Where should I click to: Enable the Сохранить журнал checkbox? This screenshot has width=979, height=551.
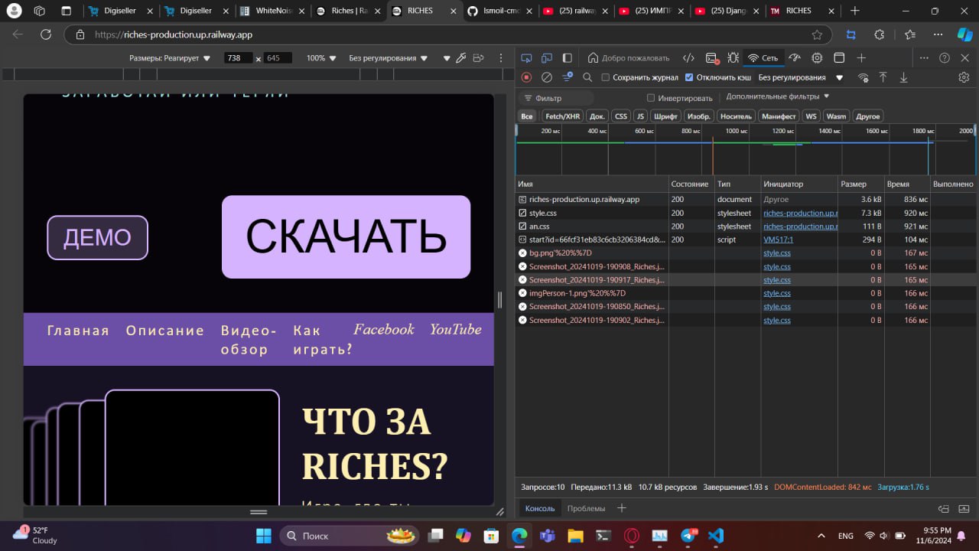pyautogui.click(x=606, y=77)
